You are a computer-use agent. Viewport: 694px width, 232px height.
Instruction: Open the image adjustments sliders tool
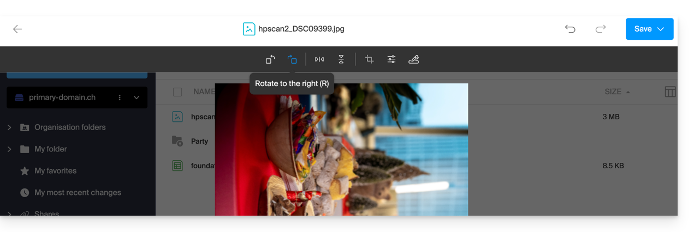coord(392,59)
